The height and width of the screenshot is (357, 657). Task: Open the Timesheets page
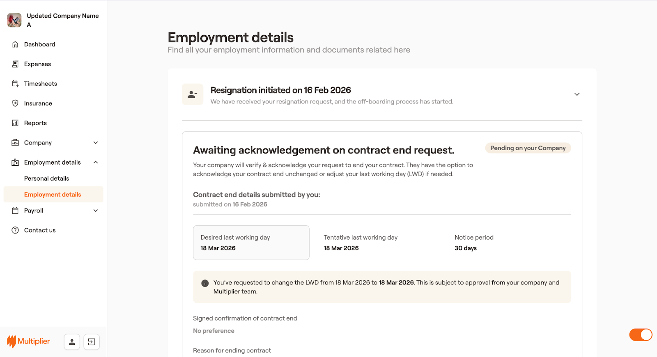(40, 84)
